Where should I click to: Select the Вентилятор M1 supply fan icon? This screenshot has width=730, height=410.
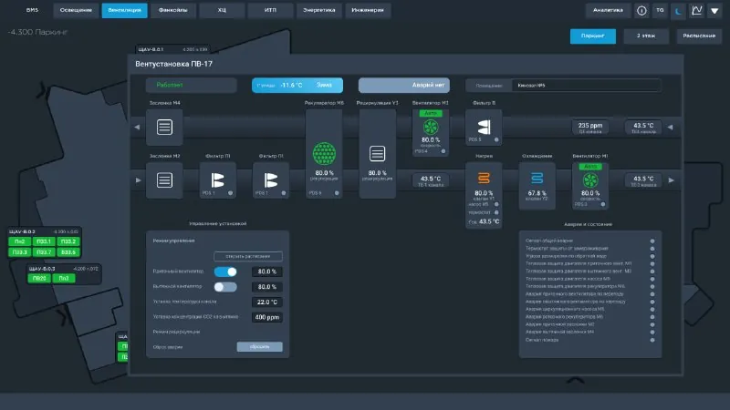pyautogui.click(x=590, y=180)
